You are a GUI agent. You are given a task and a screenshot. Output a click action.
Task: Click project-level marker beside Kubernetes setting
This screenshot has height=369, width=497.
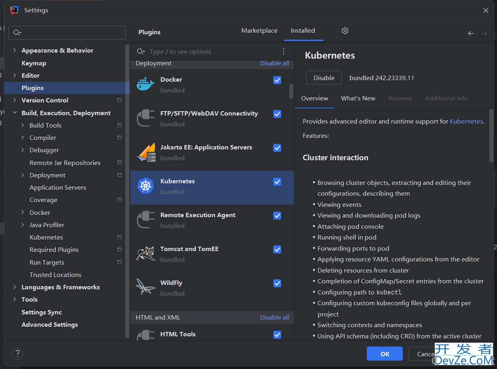[119, 237]
